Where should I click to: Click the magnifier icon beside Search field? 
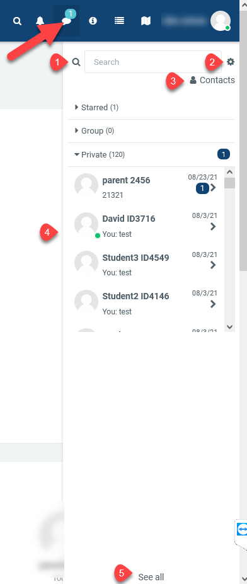click(76, 62)
